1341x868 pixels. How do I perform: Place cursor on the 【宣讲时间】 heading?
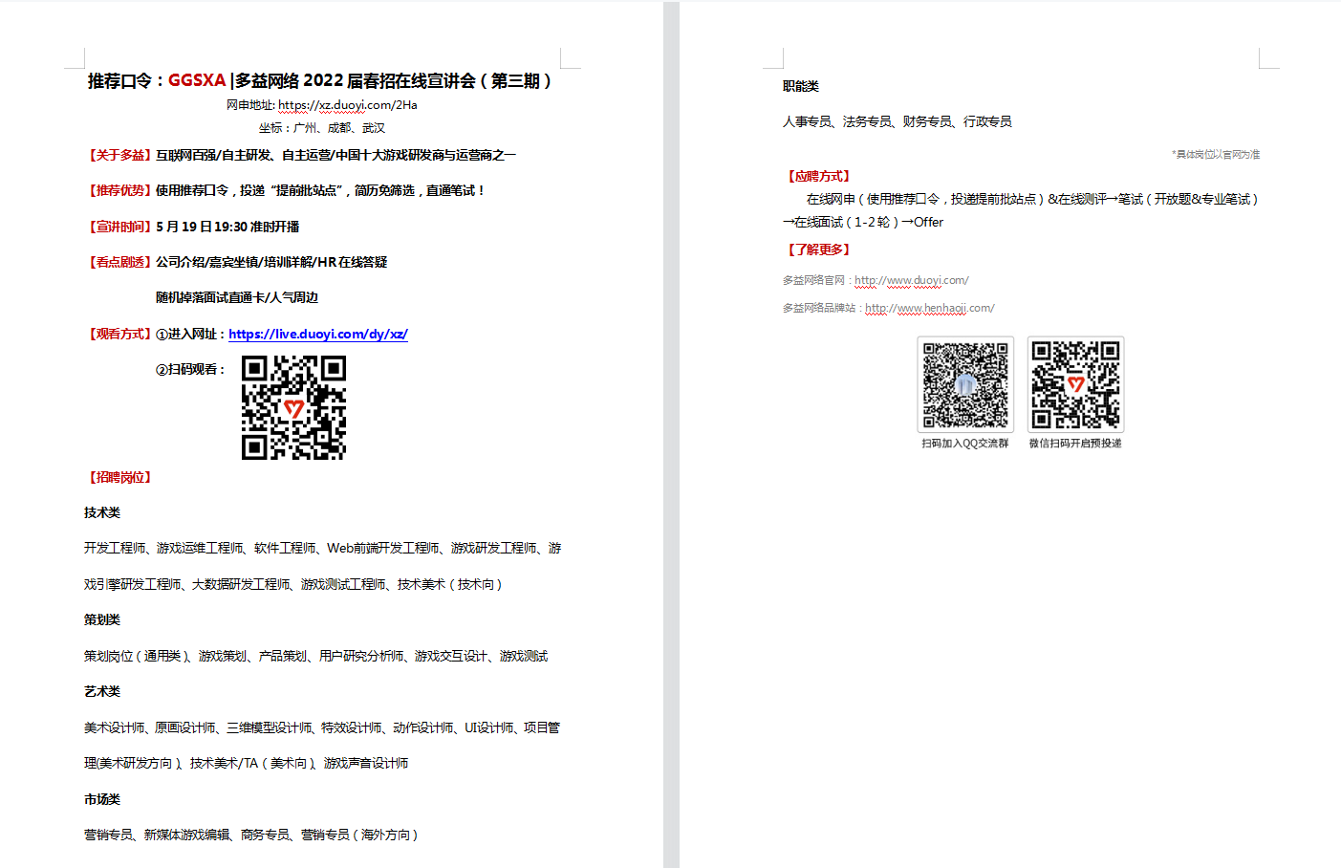click(x=119, y=227)
